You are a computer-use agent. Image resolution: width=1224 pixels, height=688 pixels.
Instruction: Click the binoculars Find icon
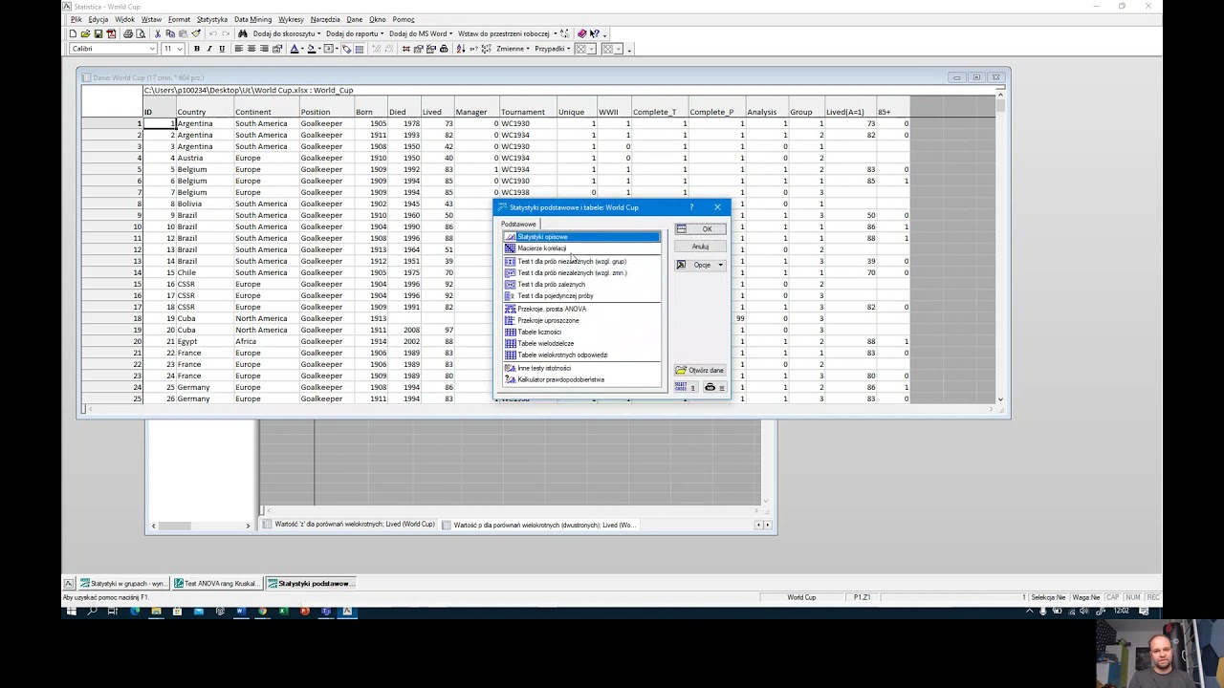tap(243, 33)
